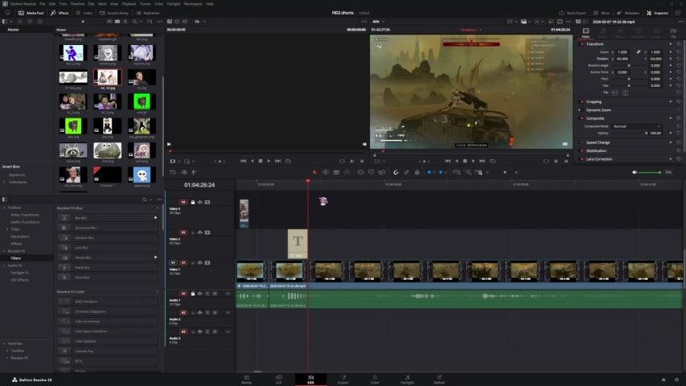Toggle the timeline snapping magnet icon

coord(395,172)
